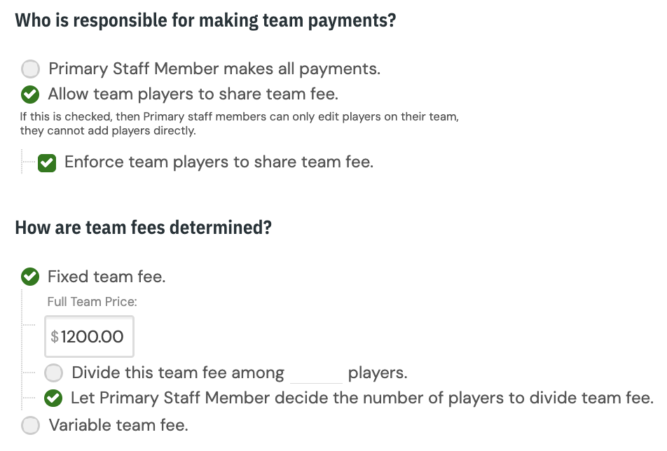
Task: Click the 'How are team fees determined?' heading
Action: pos(144,228)
